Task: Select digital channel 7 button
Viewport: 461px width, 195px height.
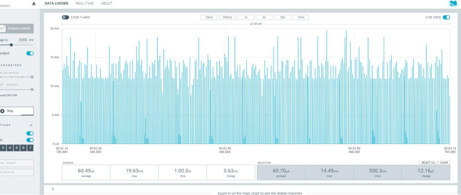Action: click(30, 148)
